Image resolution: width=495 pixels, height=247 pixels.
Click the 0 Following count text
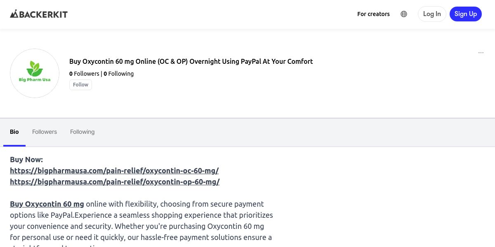pyautogui.click(x=118, y=74)
